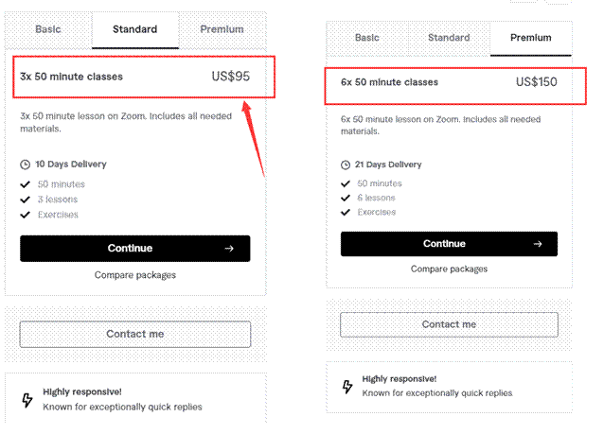Click Contact me button in right panel
The height and width of the screenshot is (434, 604).
(449, 324)
